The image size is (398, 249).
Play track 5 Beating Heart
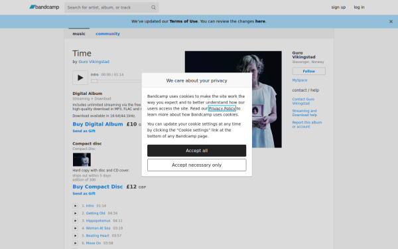[x=76, y=236]
